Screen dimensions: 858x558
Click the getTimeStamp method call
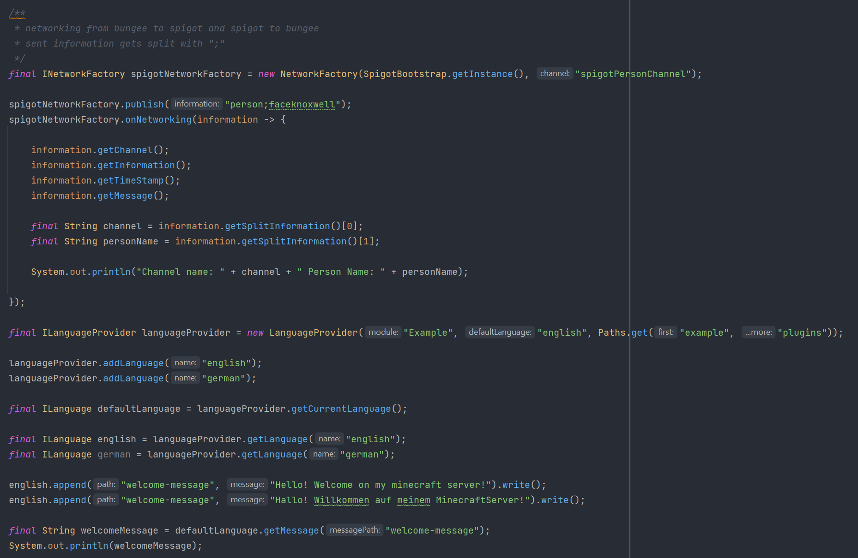coord(131,180)
